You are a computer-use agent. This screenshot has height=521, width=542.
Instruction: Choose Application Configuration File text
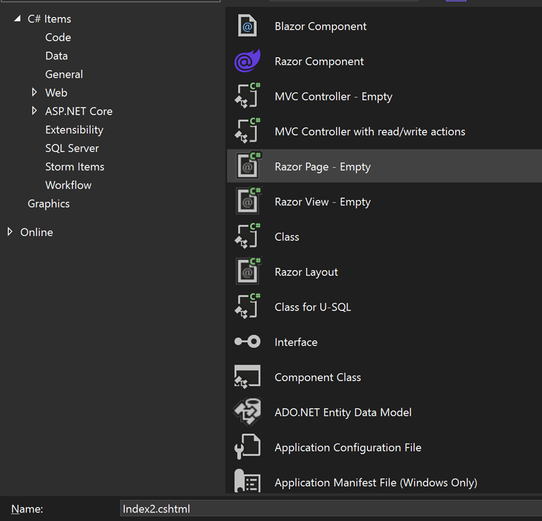pos(348,447)
